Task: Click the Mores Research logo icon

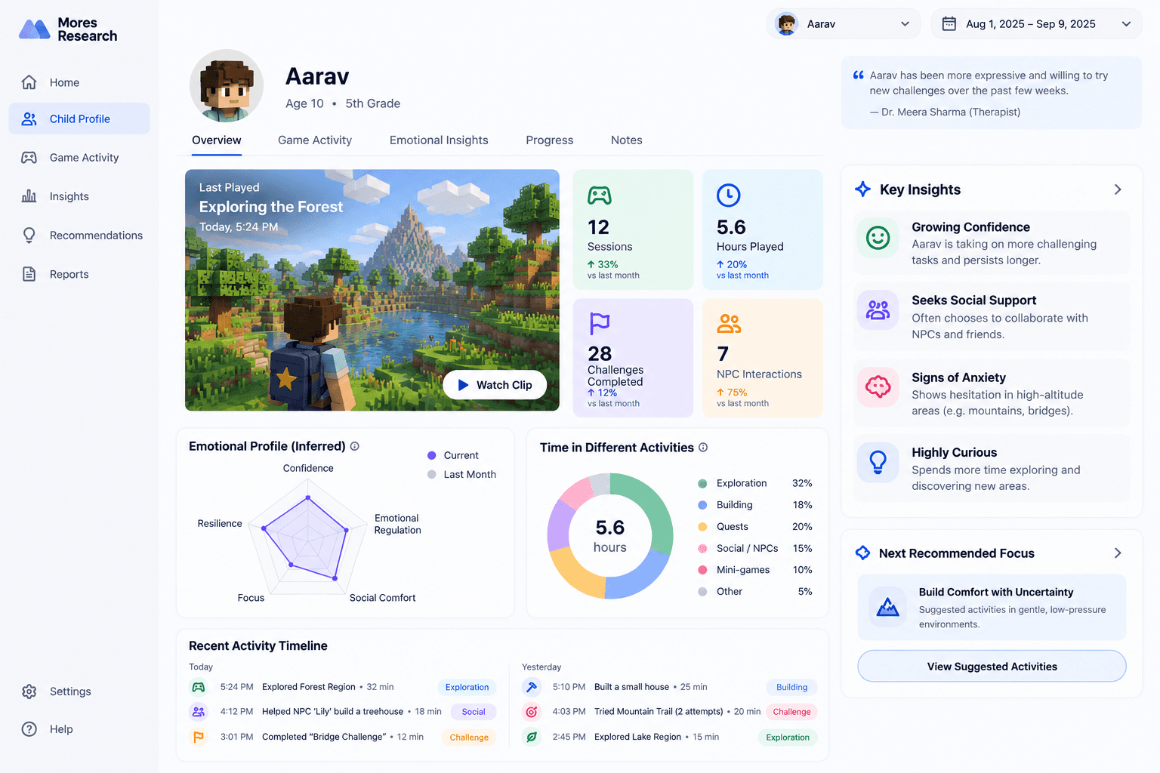Action: (34, 29)
